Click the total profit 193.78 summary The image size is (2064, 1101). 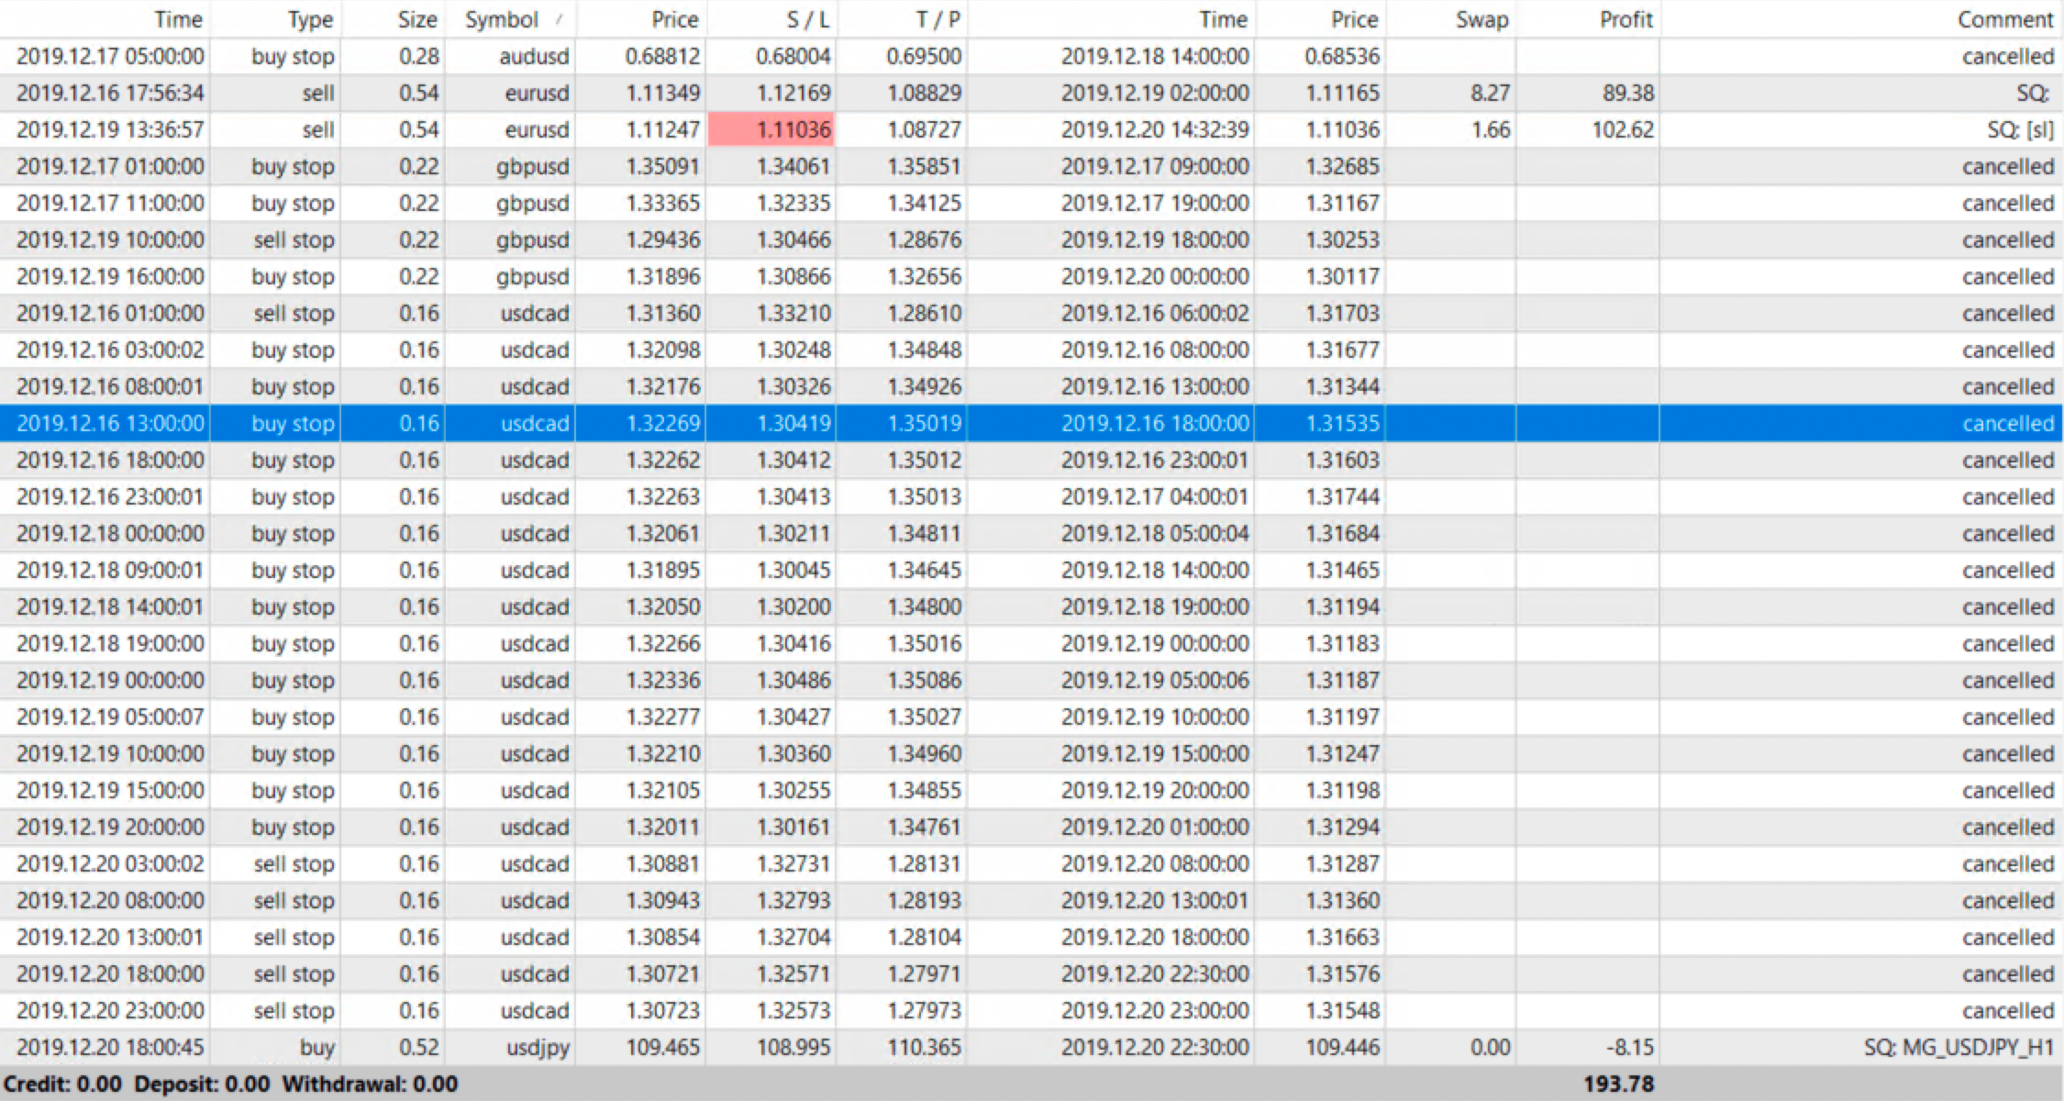1617,1084
